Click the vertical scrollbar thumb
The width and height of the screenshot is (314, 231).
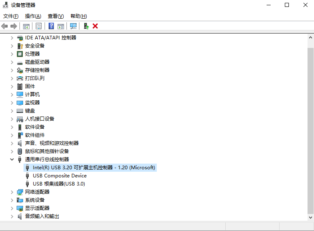tap(310, 131)
